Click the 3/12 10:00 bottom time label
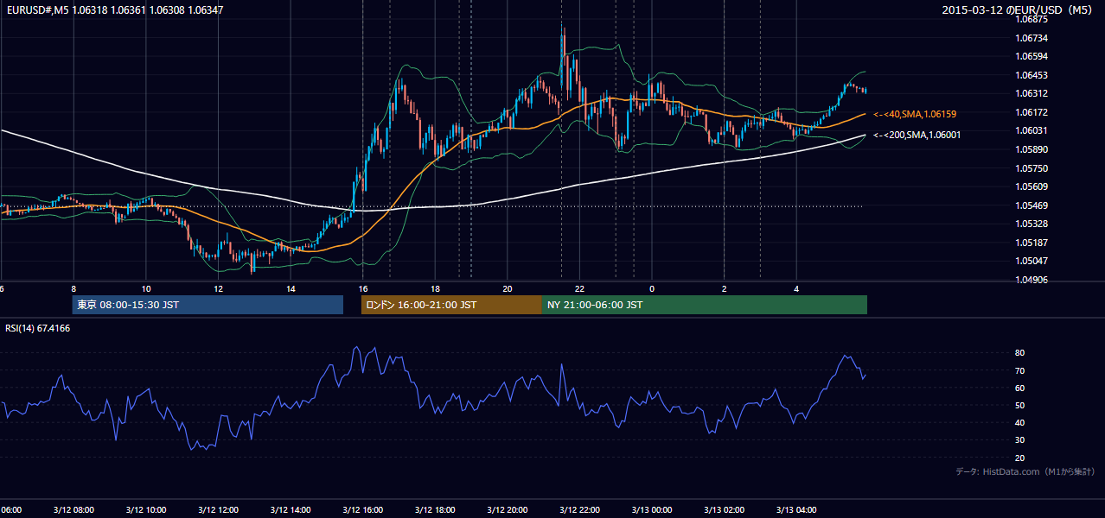This screenshot has width=1105, height=518. (146, 510)
